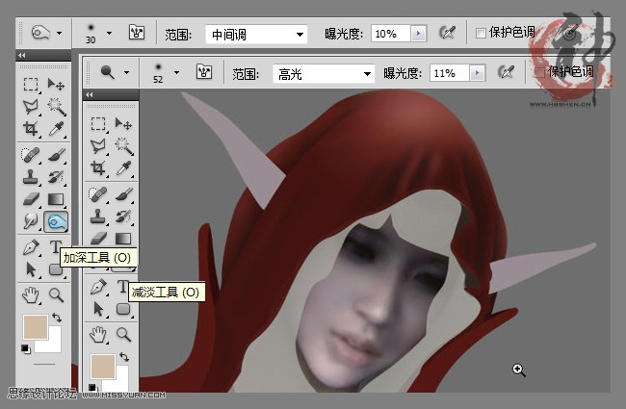The height and width of the screenshot is (409, 626).
Task: Toggle 保护色调 checkbox in the Burn options bar
Action: pos(481,33)
